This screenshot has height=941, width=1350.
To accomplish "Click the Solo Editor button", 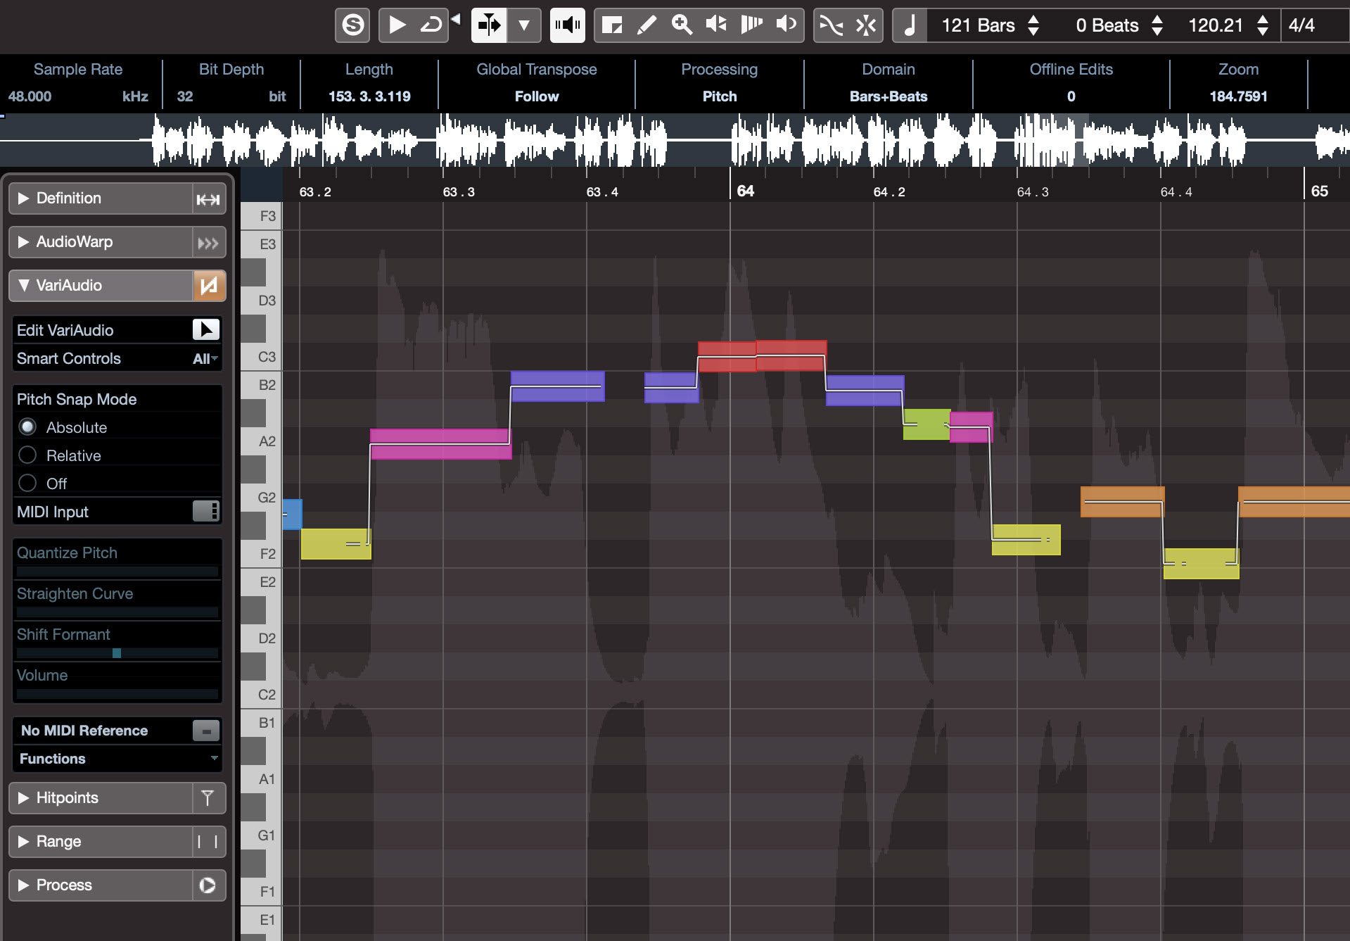I will click(352, 25).
